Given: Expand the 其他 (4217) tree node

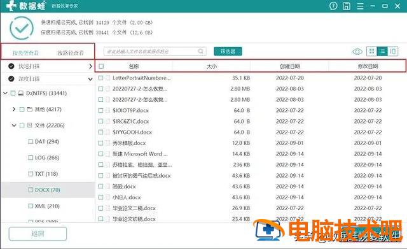Looking at the screenshot, I should click(x=14, y=109).
